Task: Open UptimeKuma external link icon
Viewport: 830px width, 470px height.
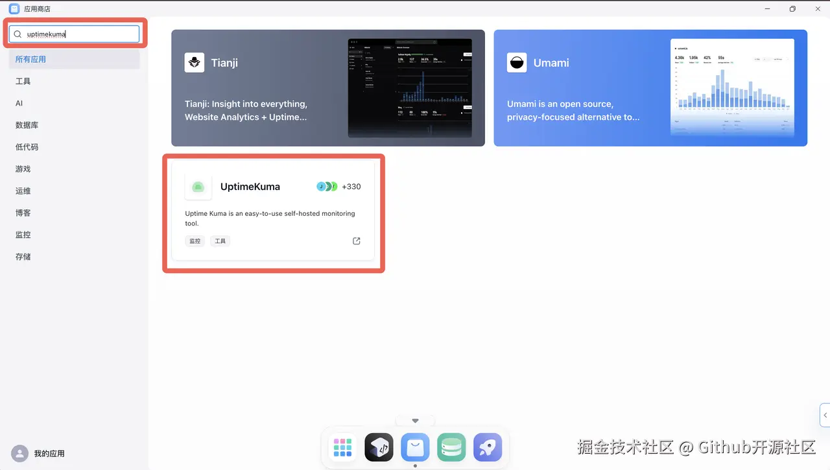Action: [357, 241]
